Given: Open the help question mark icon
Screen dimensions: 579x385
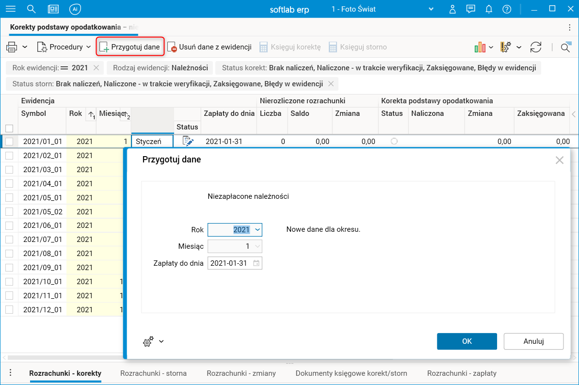Looking at the screenshot, I should tap(507, 9).
